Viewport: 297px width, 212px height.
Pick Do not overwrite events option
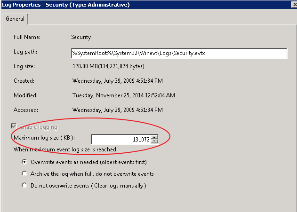click(24, 185)
